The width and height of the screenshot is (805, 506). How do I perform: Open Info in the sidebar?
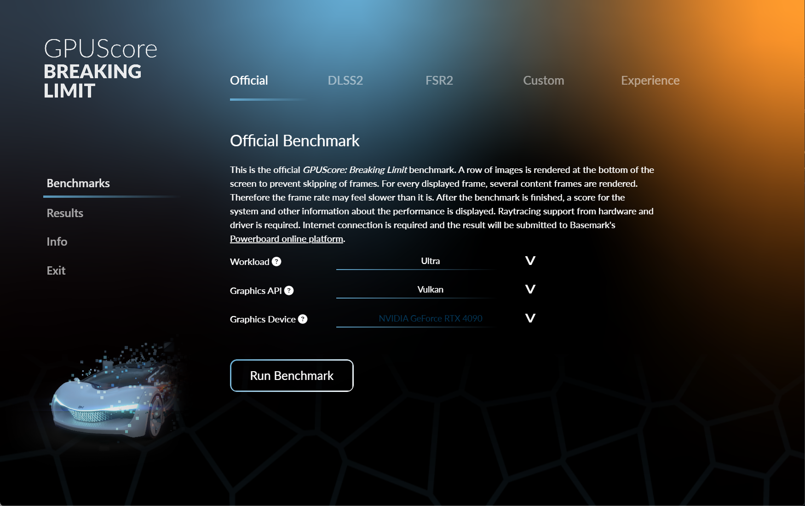57,241
